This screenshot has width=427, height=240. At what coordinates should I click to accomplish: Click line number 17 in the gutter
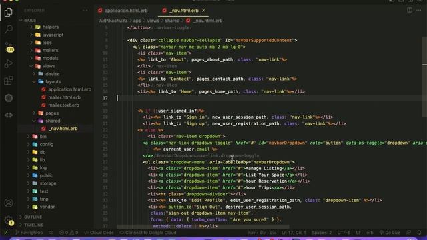point(105,98)
